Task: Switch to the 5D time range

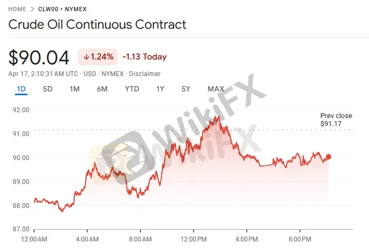Action: coord(48,89)
